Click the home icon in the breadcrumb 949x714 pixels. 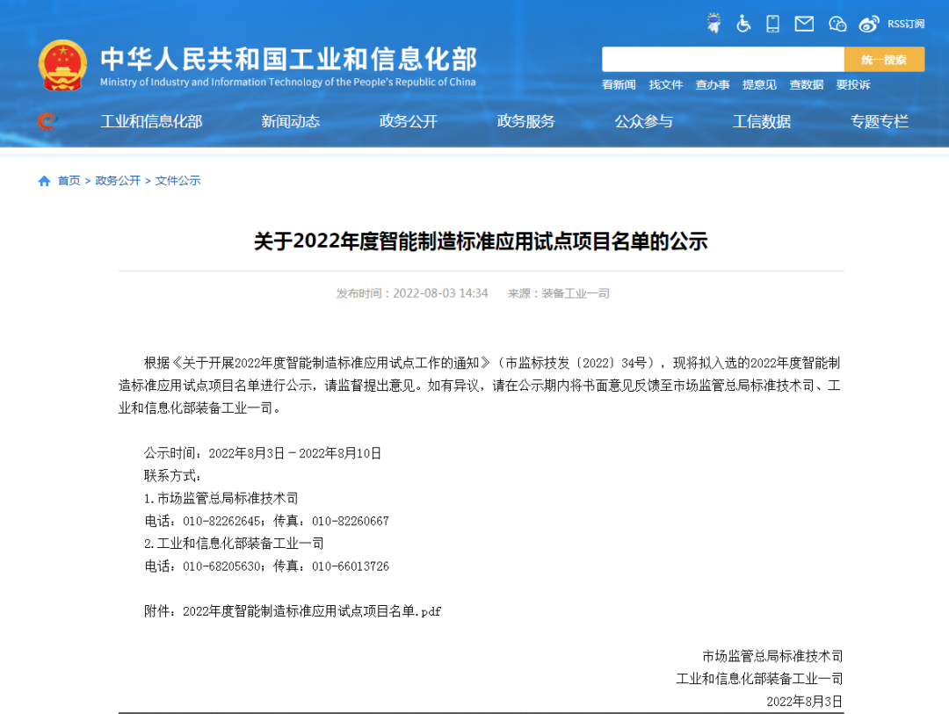[x=43, y=180]
